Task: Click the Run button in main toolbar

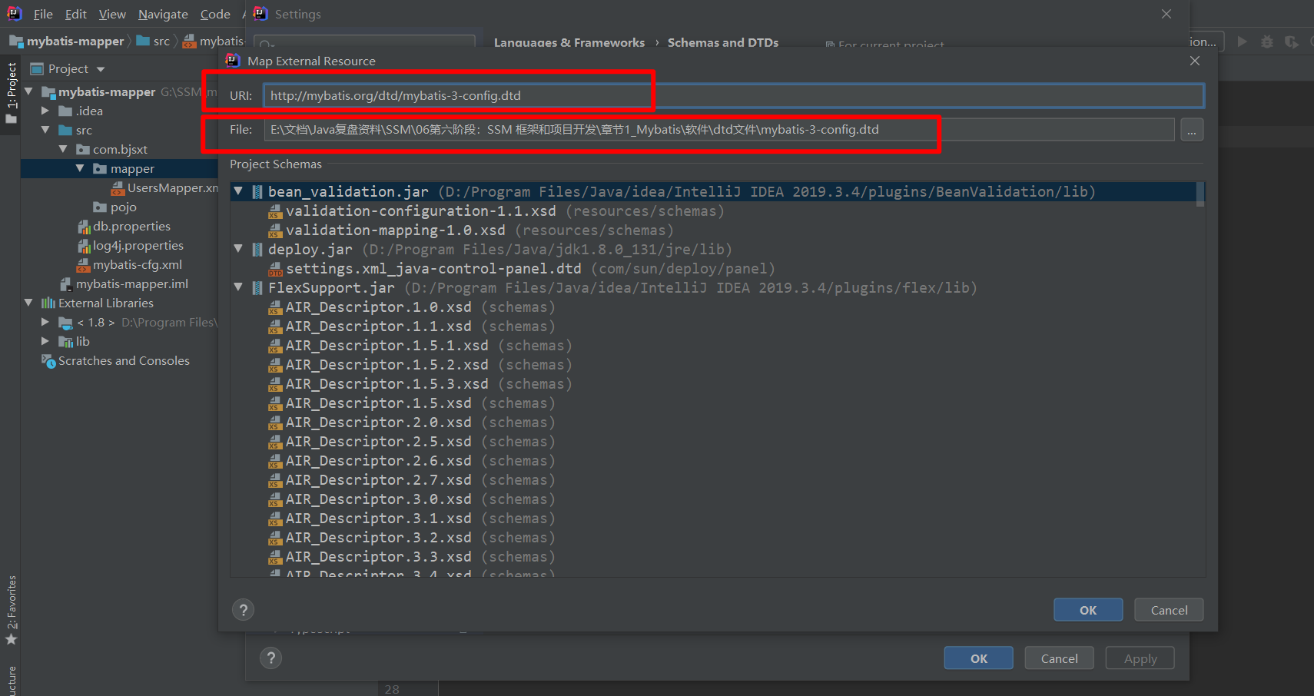Action: [x=1242, y=41]
